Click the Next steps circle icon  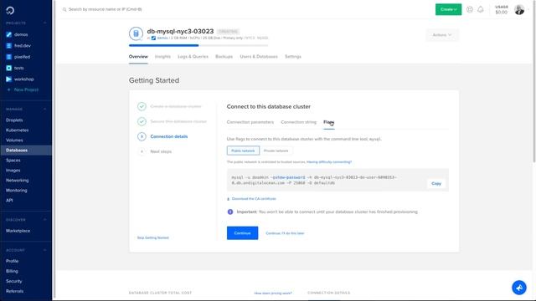pyautogui.click(x=142, y=151)
